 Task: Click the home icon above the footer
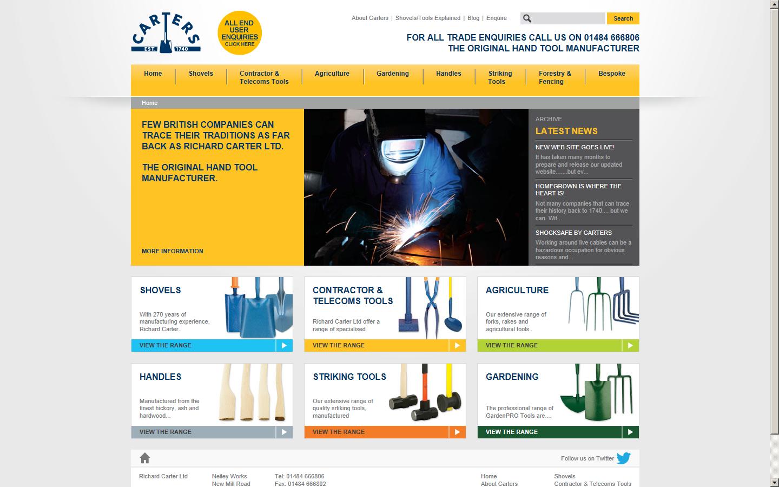[144, 458]
